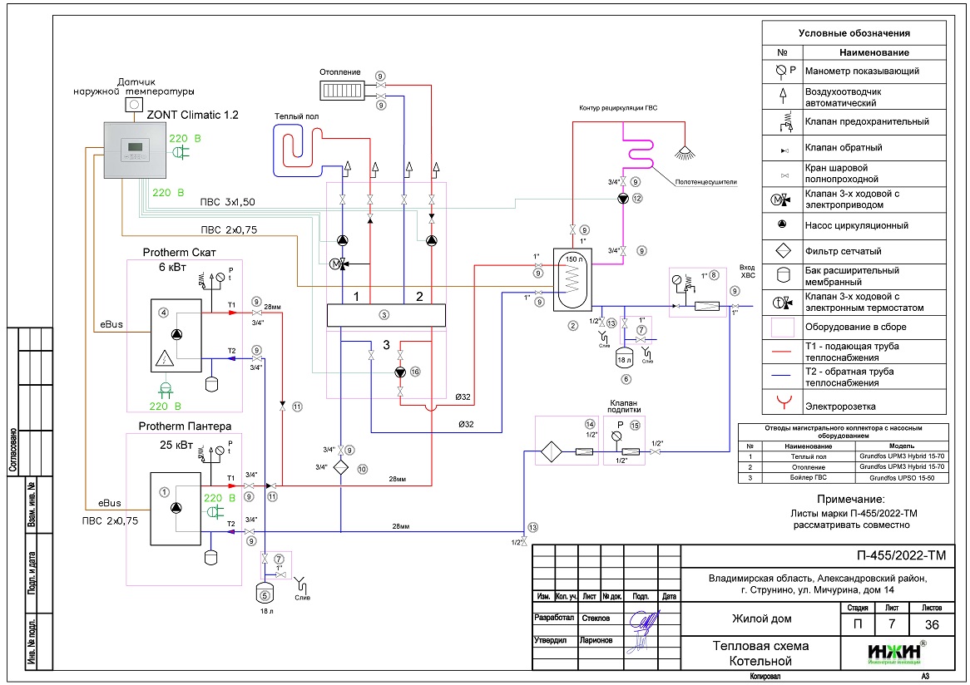The width and height of the screenshot is (970, 685).
Task: Click the Тепловая схема Котельной title
Action: [x=760, y=653]
